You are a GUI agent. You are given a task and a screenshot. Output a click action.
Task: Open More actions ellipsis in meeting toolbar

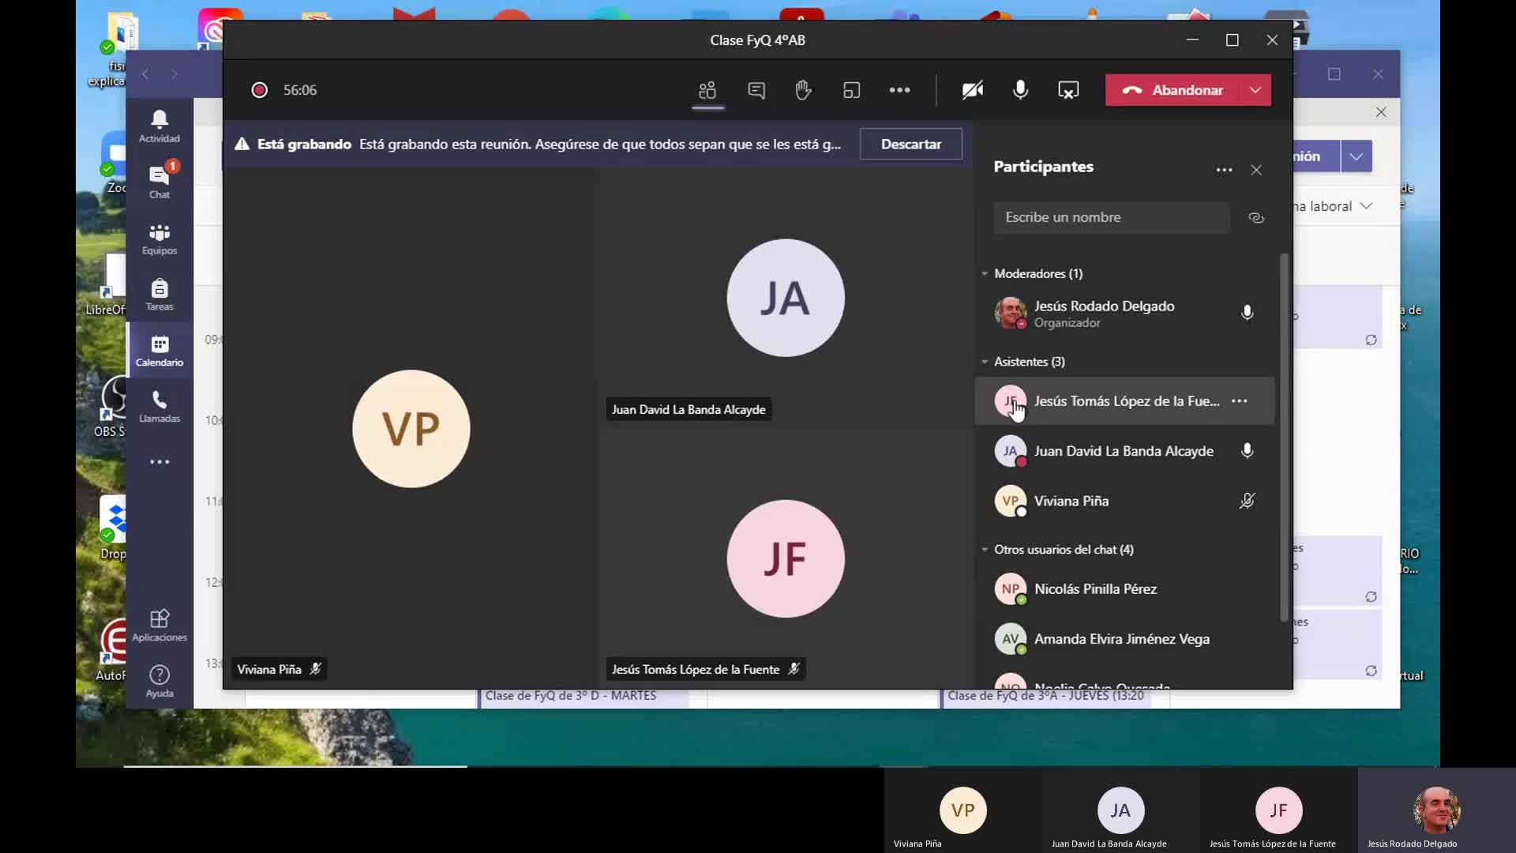899,90
